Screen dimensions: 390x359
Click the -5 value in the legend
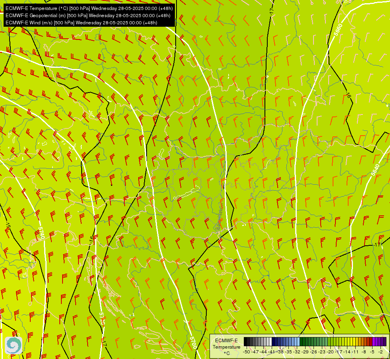pyautogui.click(x=372, y=352)
